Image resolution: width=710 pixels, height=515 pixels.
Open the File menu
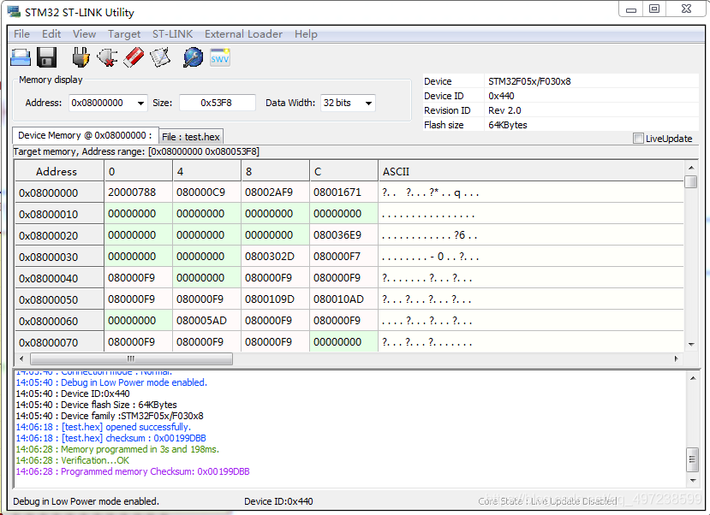click(21, 34)
